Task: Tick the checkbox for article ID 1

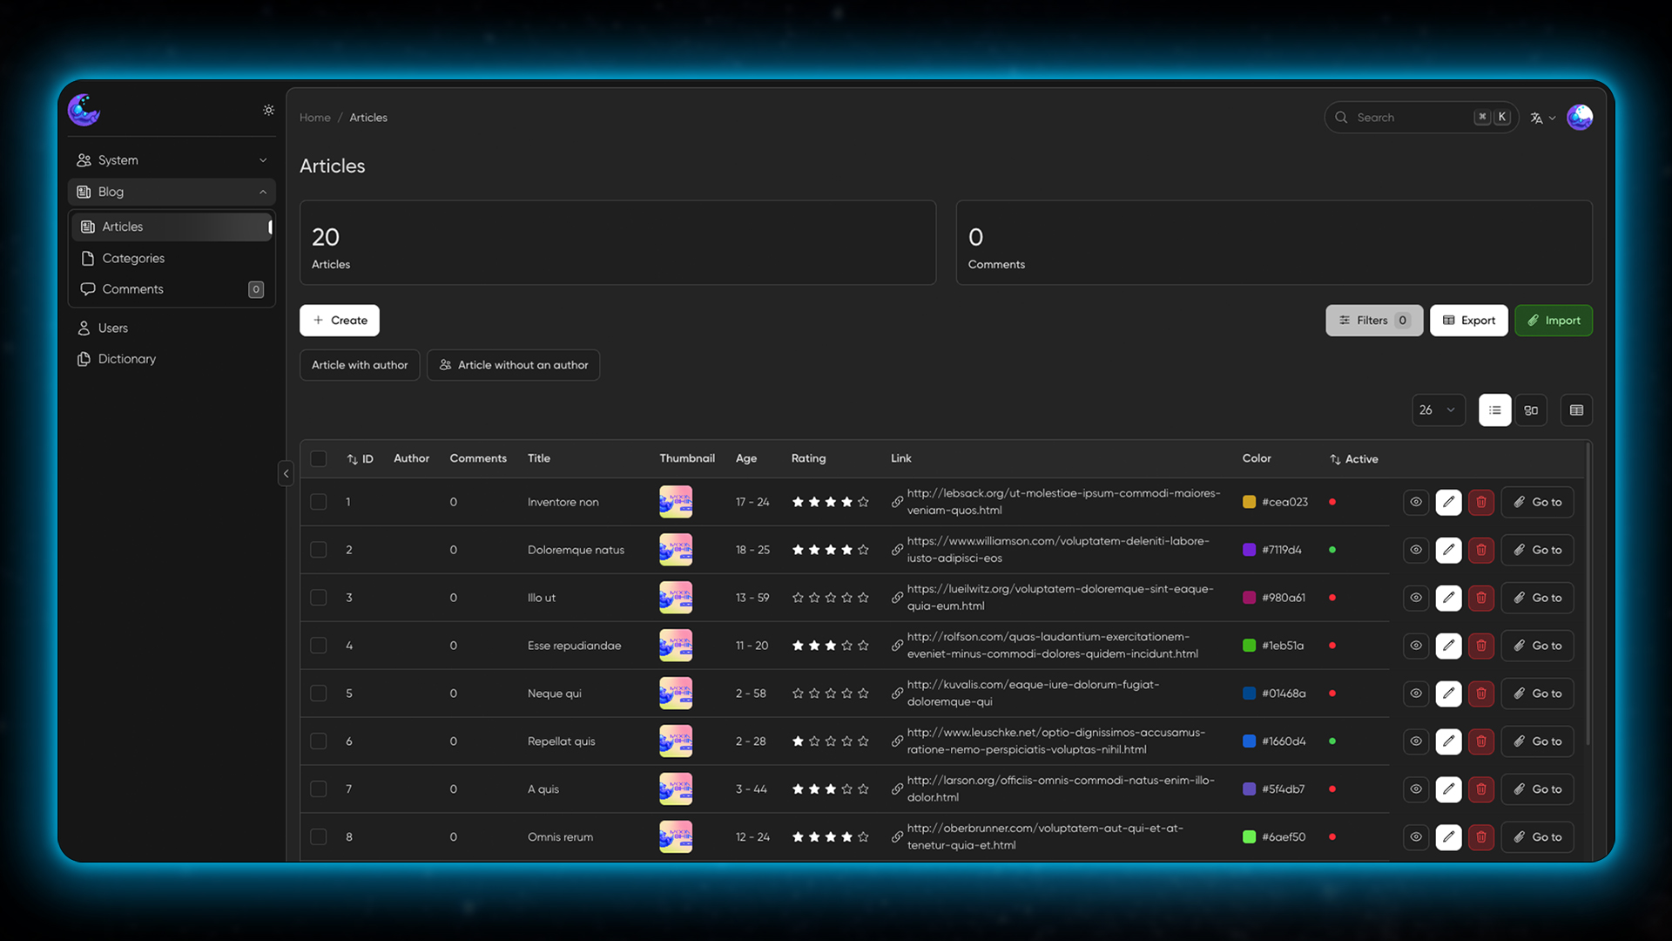Action: [x=319, y=502]
